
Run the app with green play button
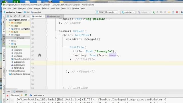[x=154, y=12]
